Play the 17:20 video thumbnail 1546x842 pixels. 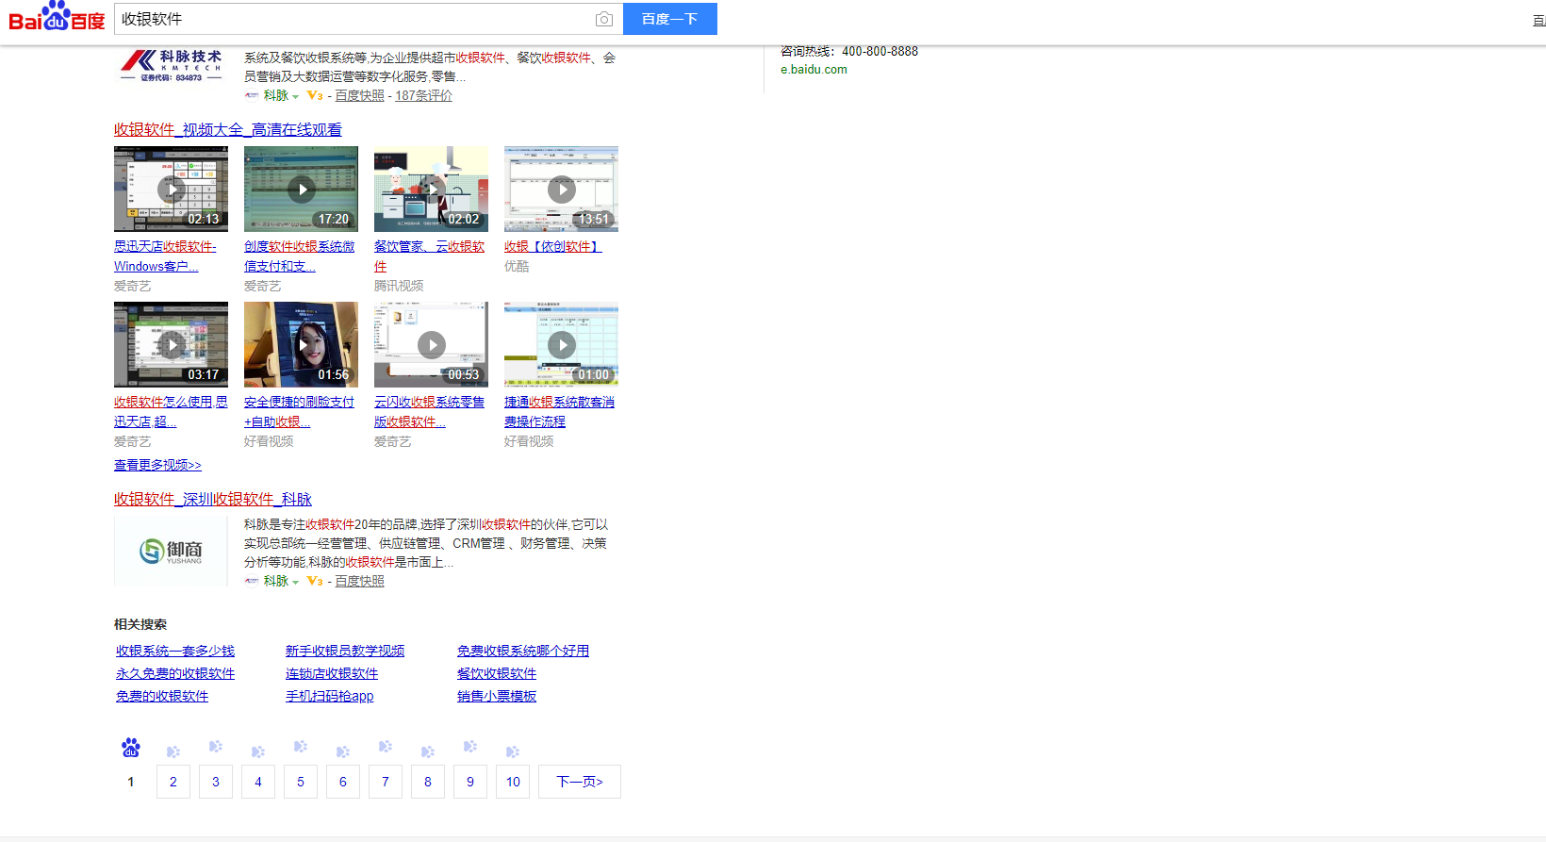pos(301,189)
